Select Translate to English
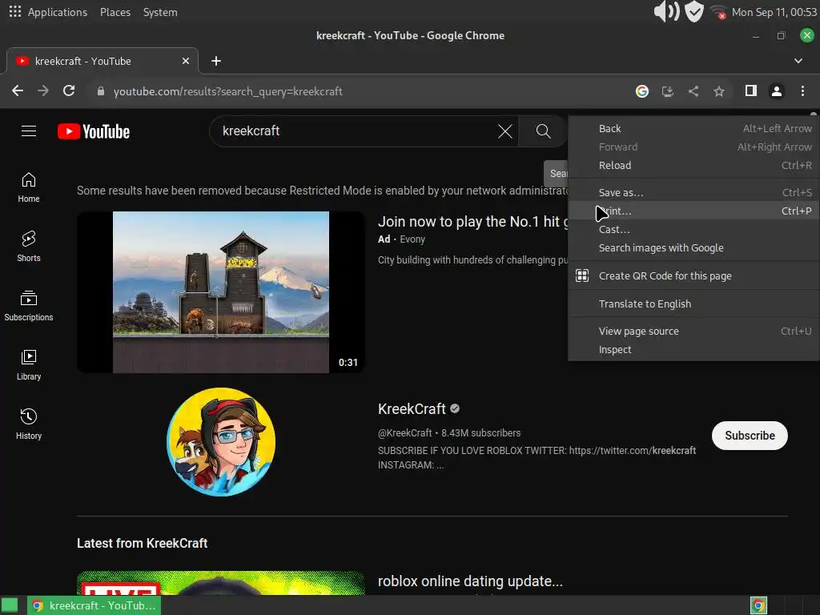The image size is (820, 615). coord(693,303)
